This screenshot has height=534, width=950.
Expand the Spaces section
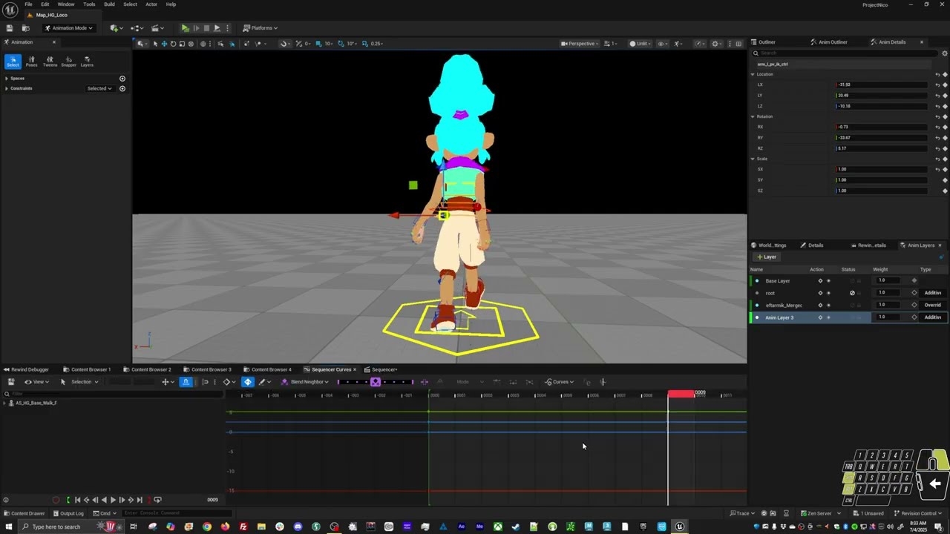[7, 79]
